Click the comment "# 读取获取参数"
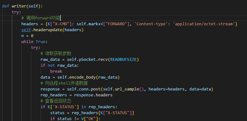The height and width of the screenshot is (121, 247). pos(56,54)
